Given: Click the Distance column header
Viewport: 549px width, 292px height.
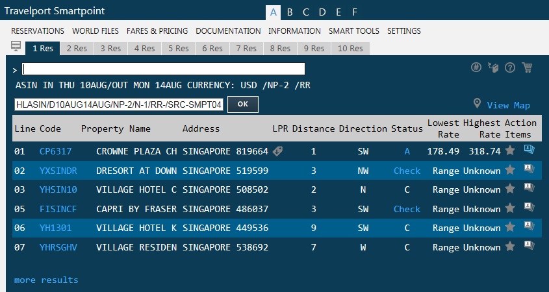Looking at the screenshot, I should (314, 128).
